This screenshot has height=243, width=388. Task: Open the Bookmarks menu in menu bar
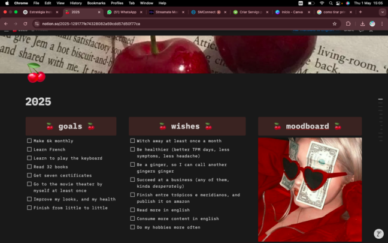point(96,3)
